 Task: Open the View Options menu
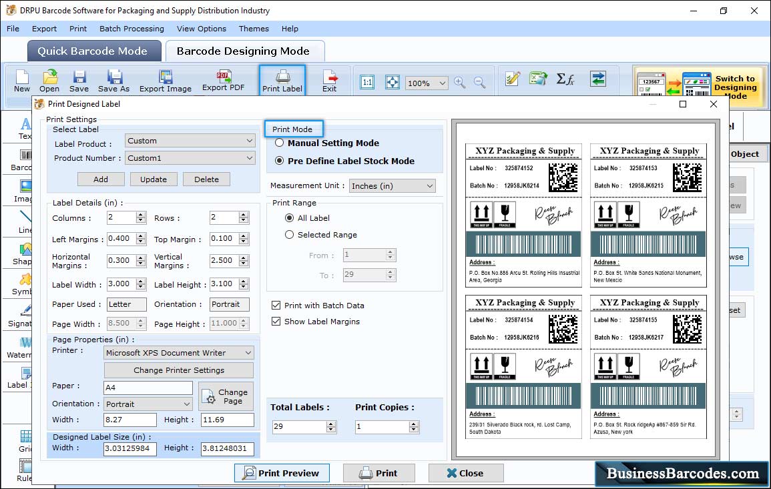pos(202,29)
